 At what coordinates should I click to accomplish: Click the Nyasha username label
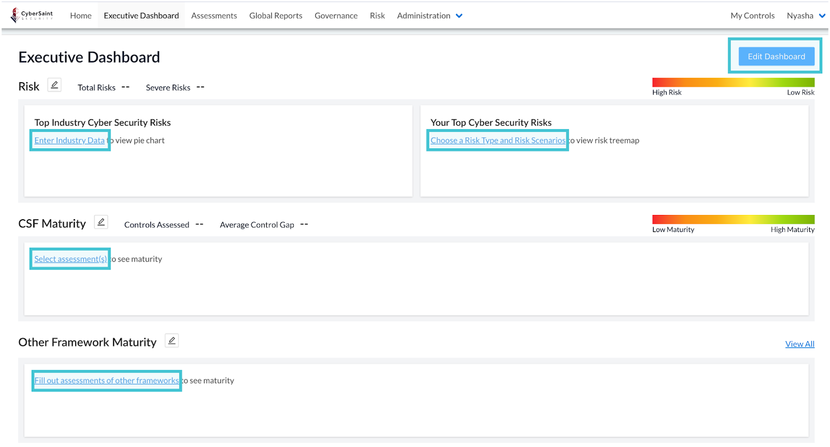800,16
